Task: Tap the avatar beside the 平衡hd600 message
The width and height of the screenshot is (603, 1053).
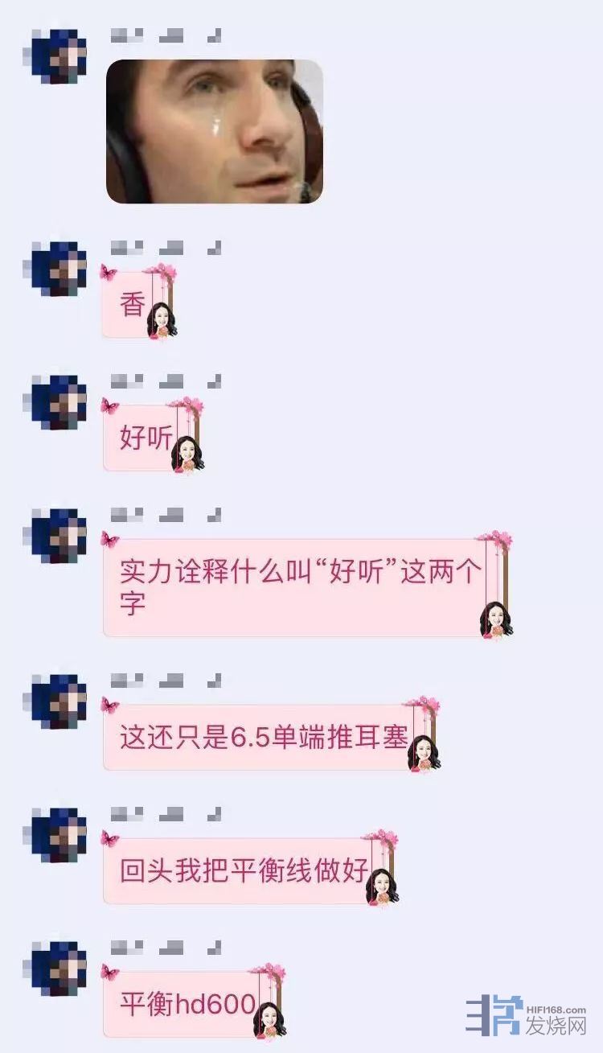Action: tap(59, 969)
